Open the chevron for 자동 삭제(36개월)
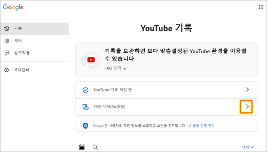Screen dimensions: 267x152 pyautogui.click(x=248, y=107)
